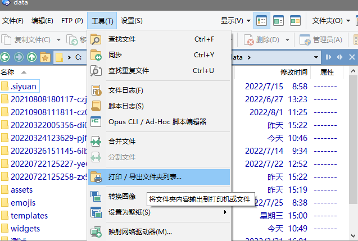The width and height of the screenshot is (358, 241).
Task: Expand the path field history dropdown
Action: pyautogui.click(x=316, y=57)
